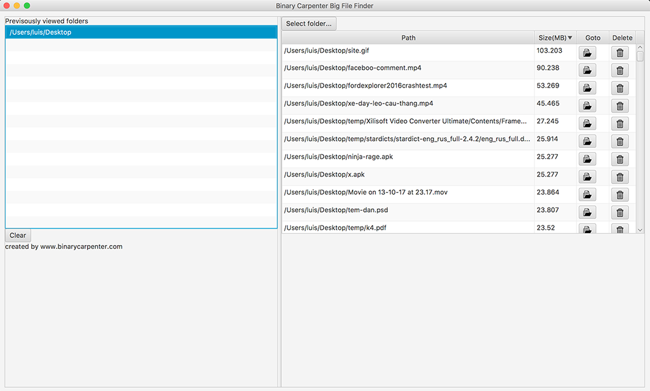
Task: Select x.apk path cell
Action: pos(408,177)
